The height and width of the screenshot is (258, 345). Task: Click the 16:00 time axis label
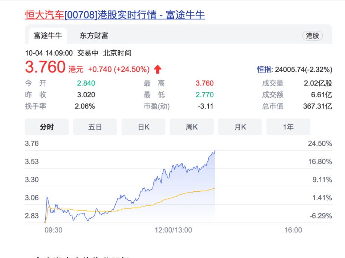[x=293, y=230]
